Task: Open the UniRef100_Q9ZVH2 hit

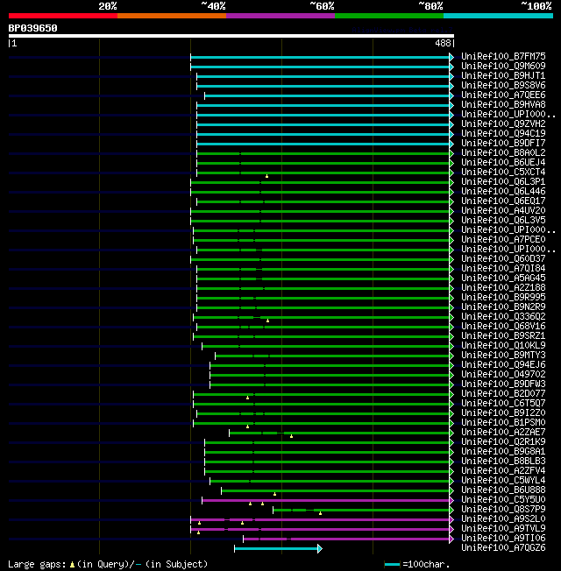Action: (503, 123)
